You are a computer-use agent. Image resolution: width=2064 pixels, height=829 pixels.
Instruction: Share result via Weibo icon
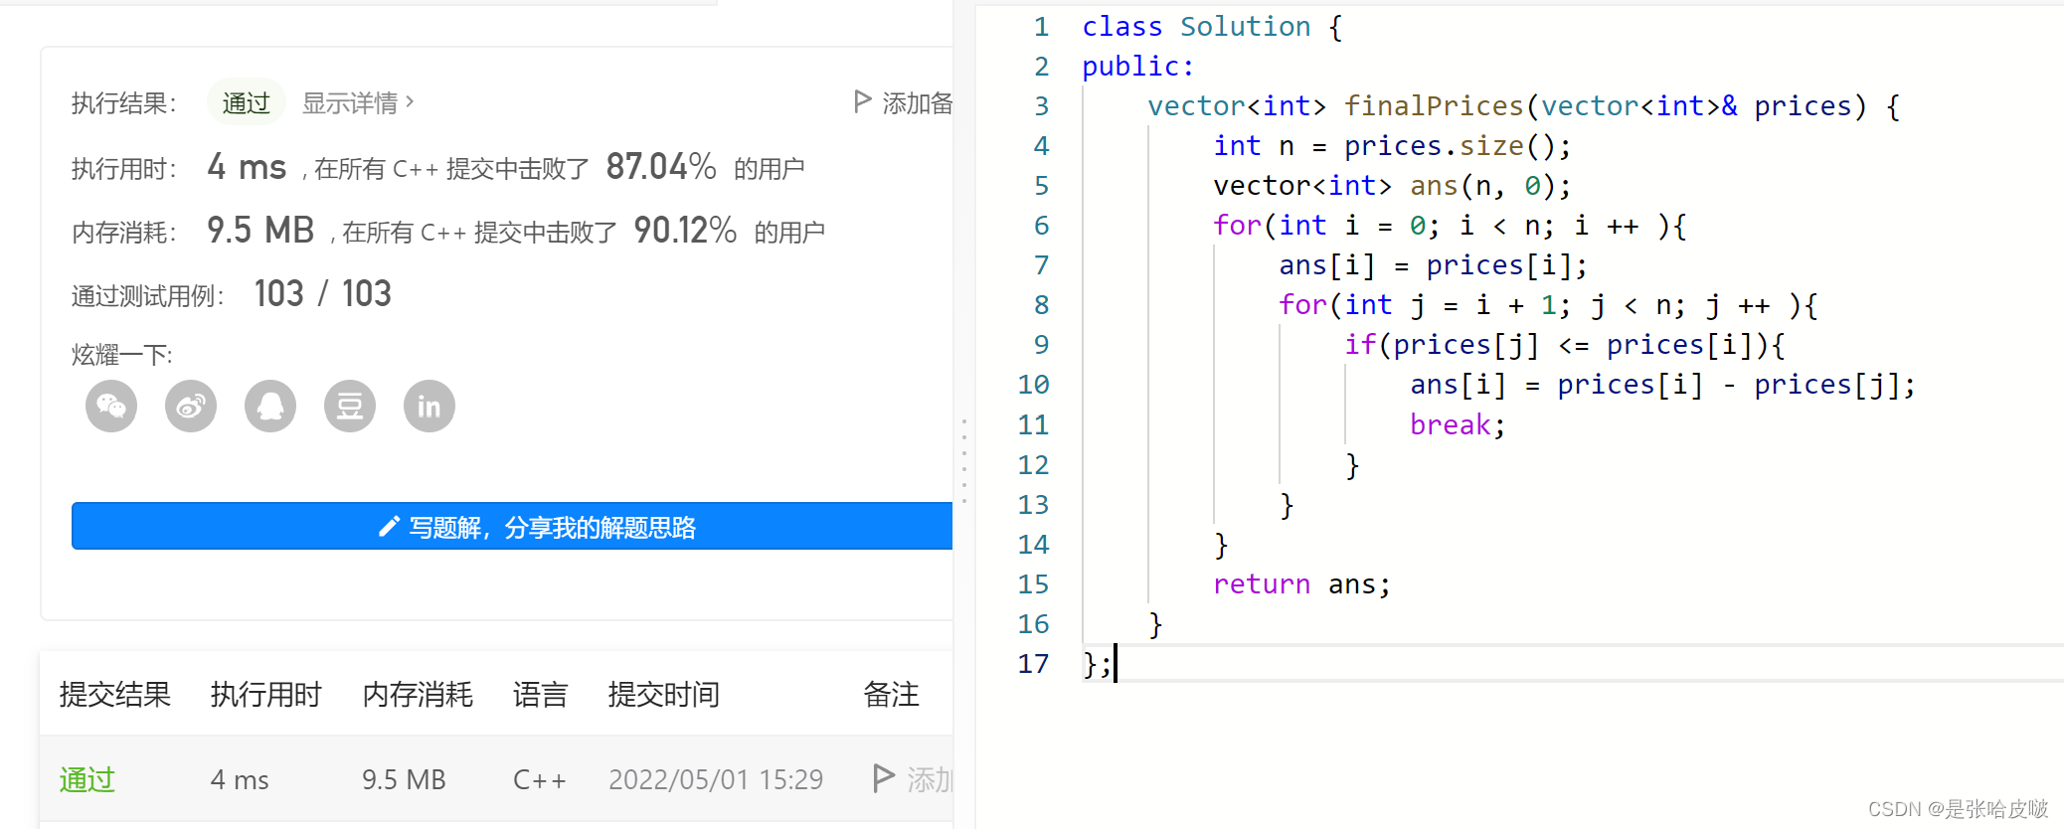point(191,407)
